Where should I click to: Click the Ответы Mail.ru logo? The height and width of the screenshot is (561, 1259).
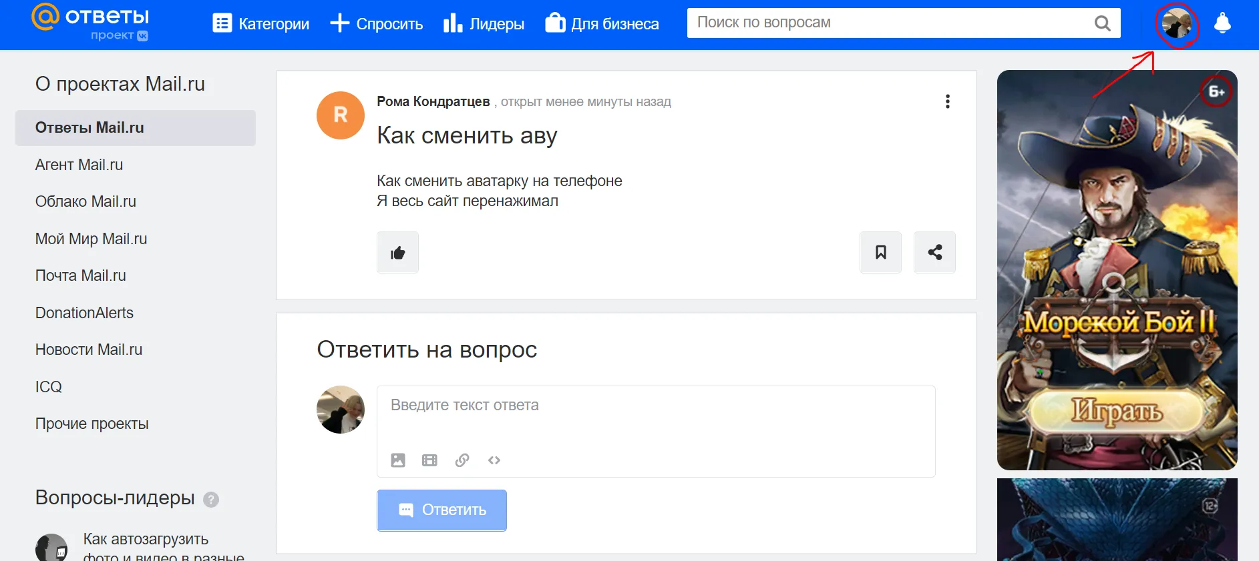pyautogui.click(x=90, y=23)
